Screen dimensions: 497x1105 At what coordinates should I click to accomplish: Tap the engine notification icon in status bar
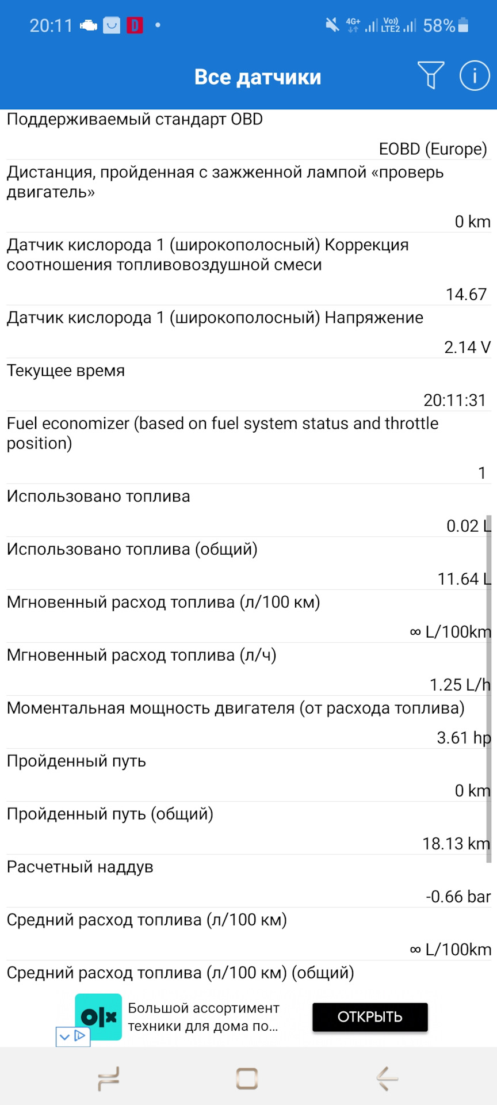pyautogui.click(x=88, y=25)
